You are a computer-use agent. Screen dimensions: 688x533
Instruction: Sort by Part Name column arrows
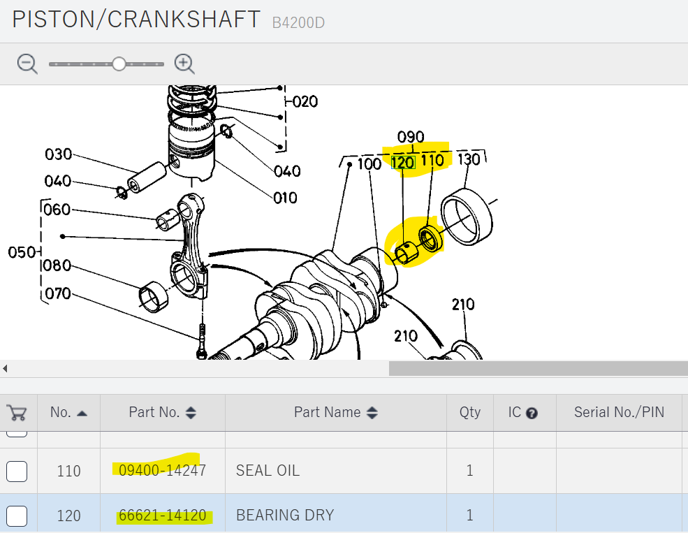tap(372, 413)
